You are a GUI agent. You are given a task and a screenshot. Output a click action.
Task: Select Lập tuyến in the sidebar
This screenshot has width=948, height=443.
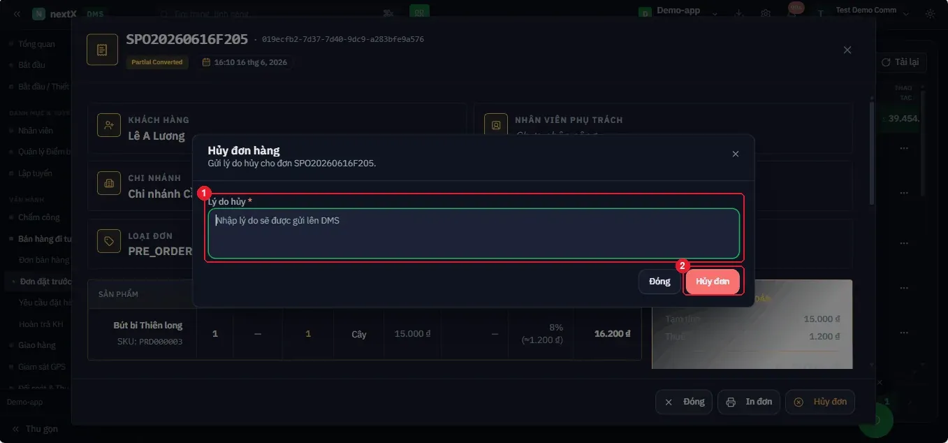(34, 172)
